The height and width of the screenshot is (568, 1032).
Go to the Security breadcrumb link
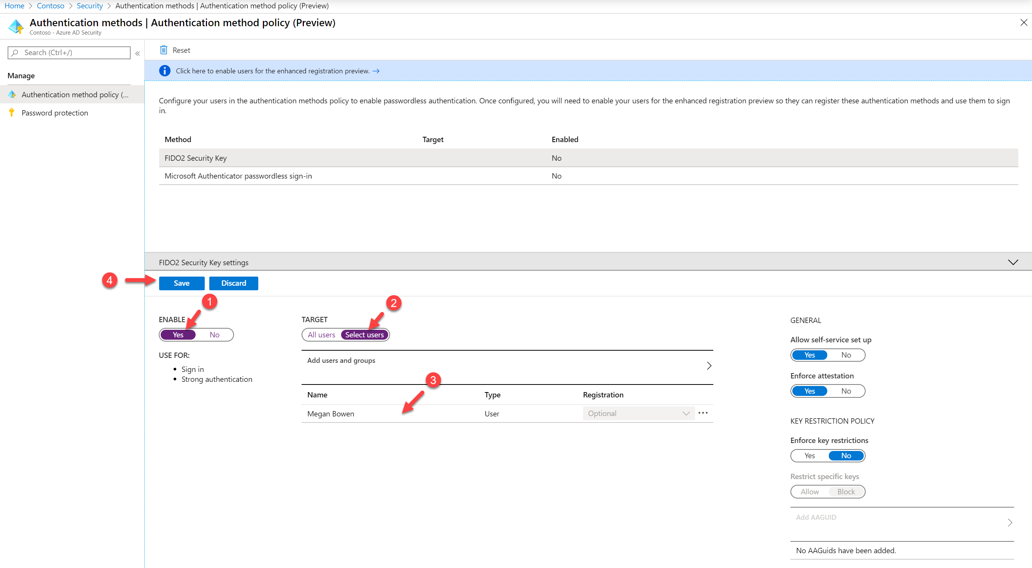pos(89,6)
